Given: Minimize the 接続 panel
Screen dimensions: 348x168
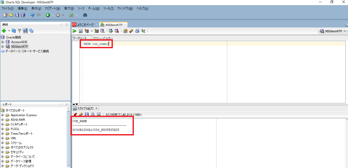Looking at the screenshot, I should 67,25.
